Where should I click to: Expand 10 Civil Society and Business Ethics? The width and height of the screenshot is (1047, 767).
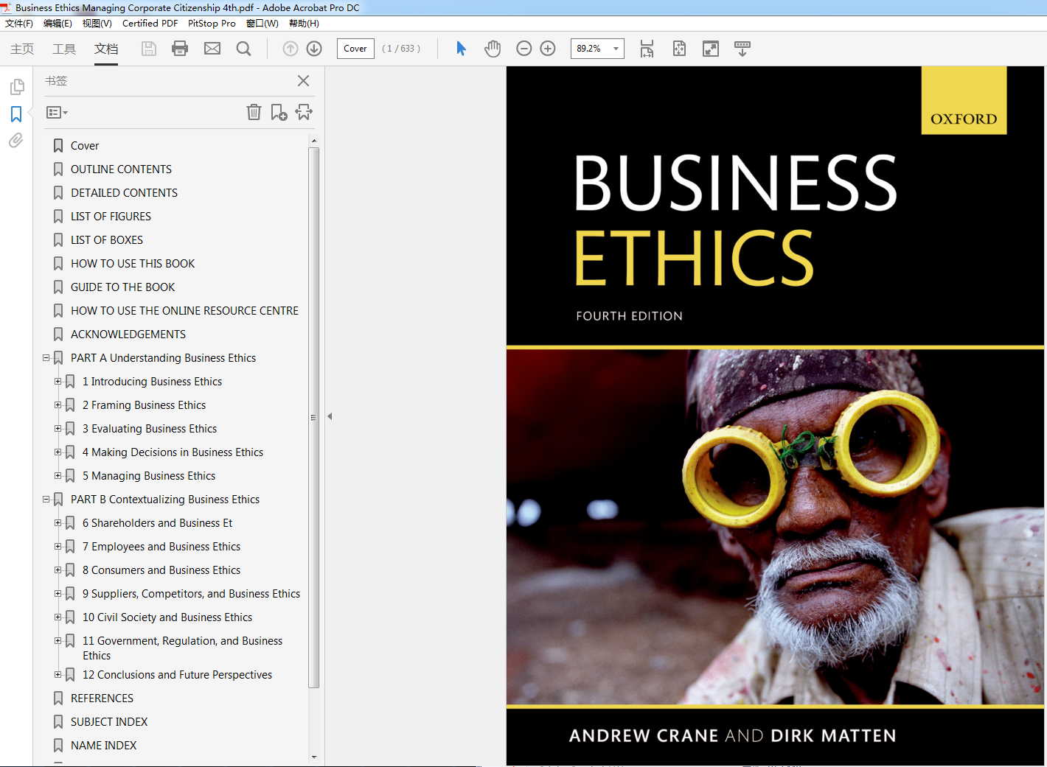coord(58,617)
